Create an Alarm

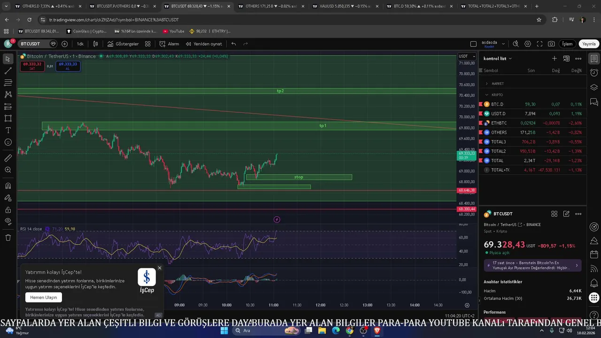coord(169,44)
